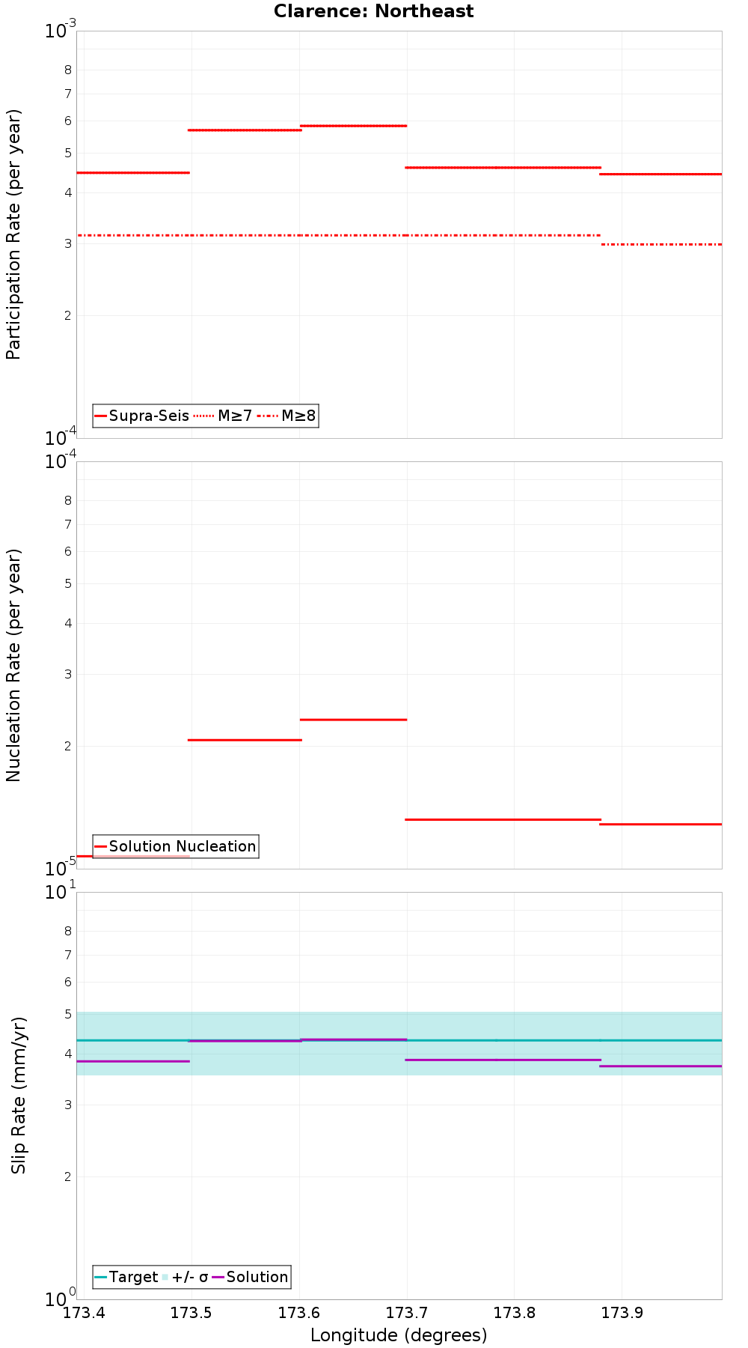
Task: Click the Supra-Seis legend line marker
Action: 101,416
